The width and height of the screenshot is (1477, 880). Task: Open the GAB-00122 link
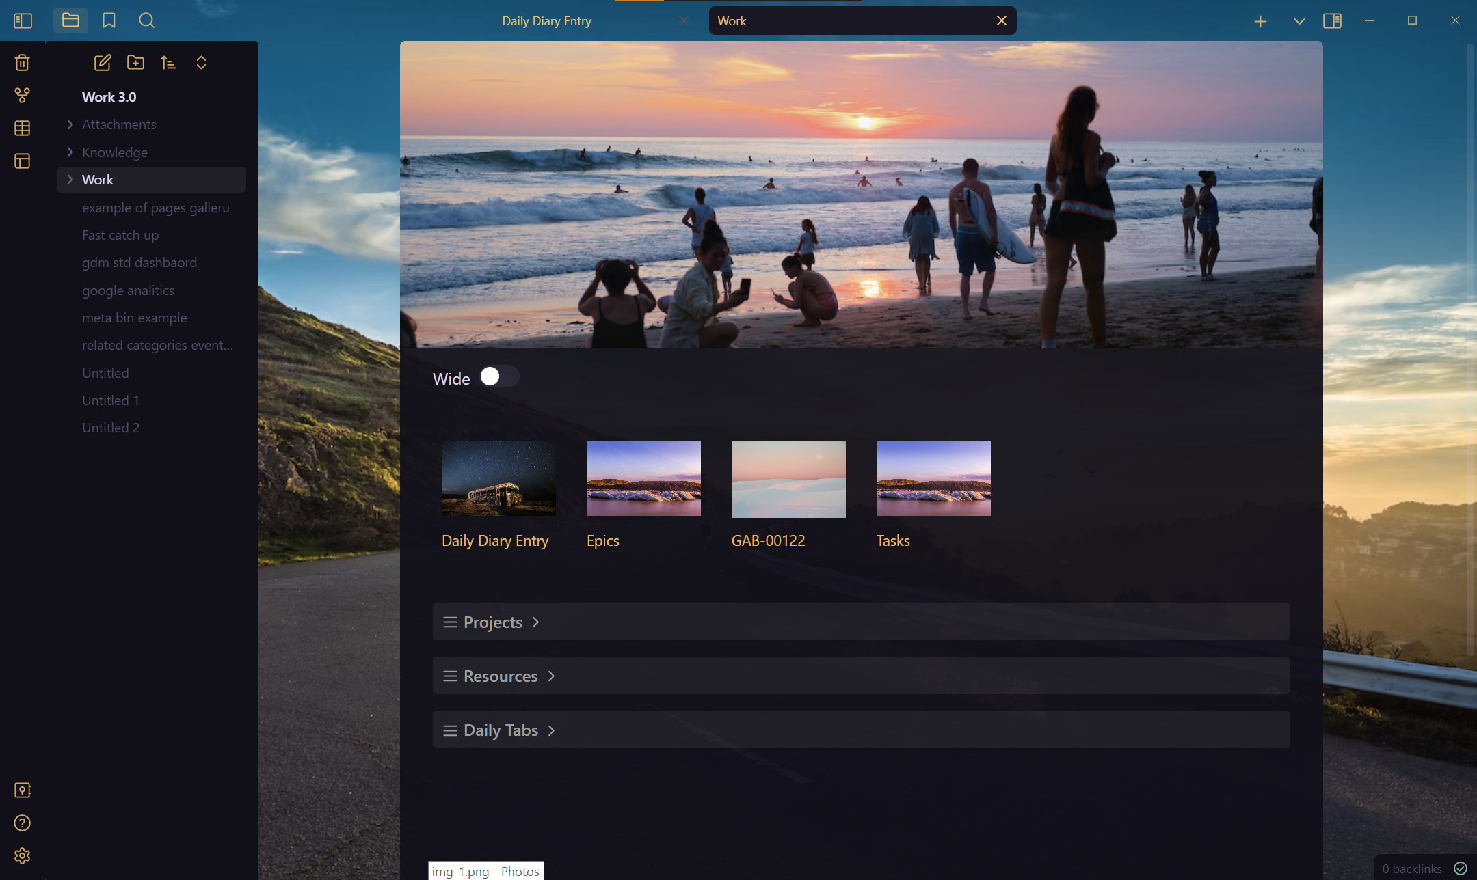tap(768, 540)
